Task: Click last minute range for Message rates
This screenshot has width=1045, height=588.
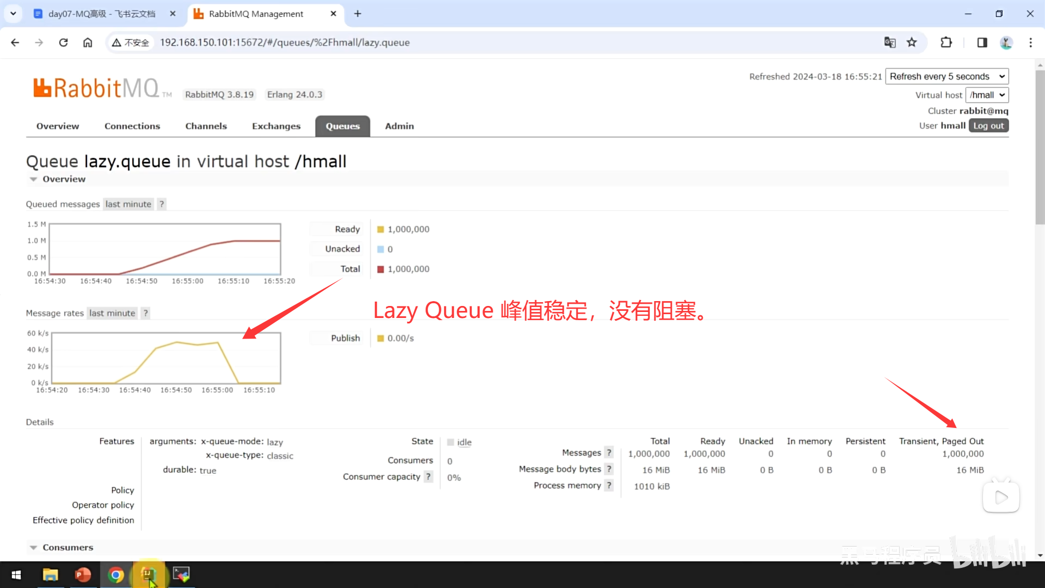Action: click(x=112, y=313)
